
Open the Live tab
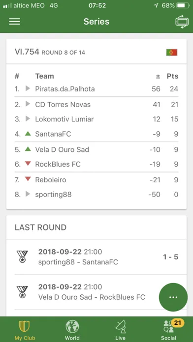121,329
